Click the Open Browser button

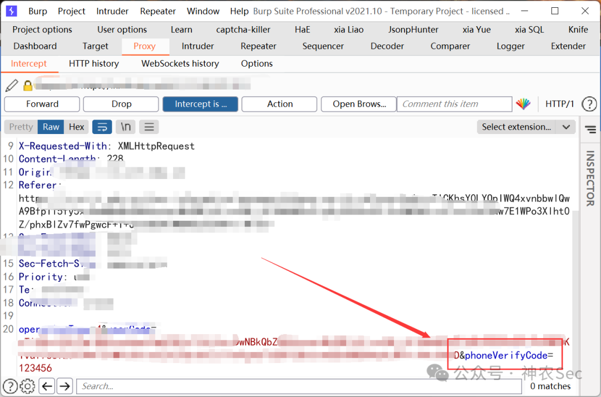pos(359,104)
